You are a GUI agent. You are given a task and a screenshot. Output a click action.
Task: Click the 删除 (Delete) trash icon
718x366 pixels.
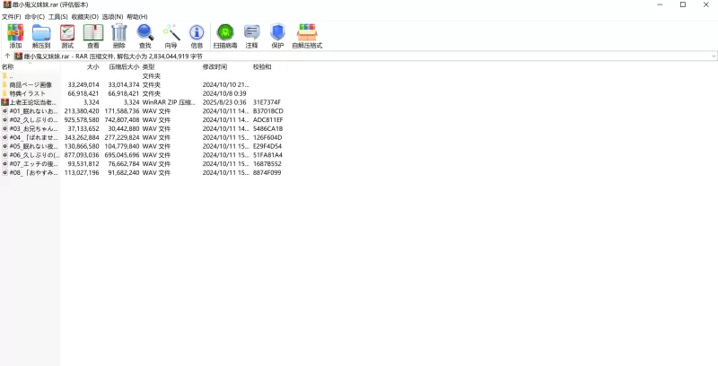coord(119,36)
